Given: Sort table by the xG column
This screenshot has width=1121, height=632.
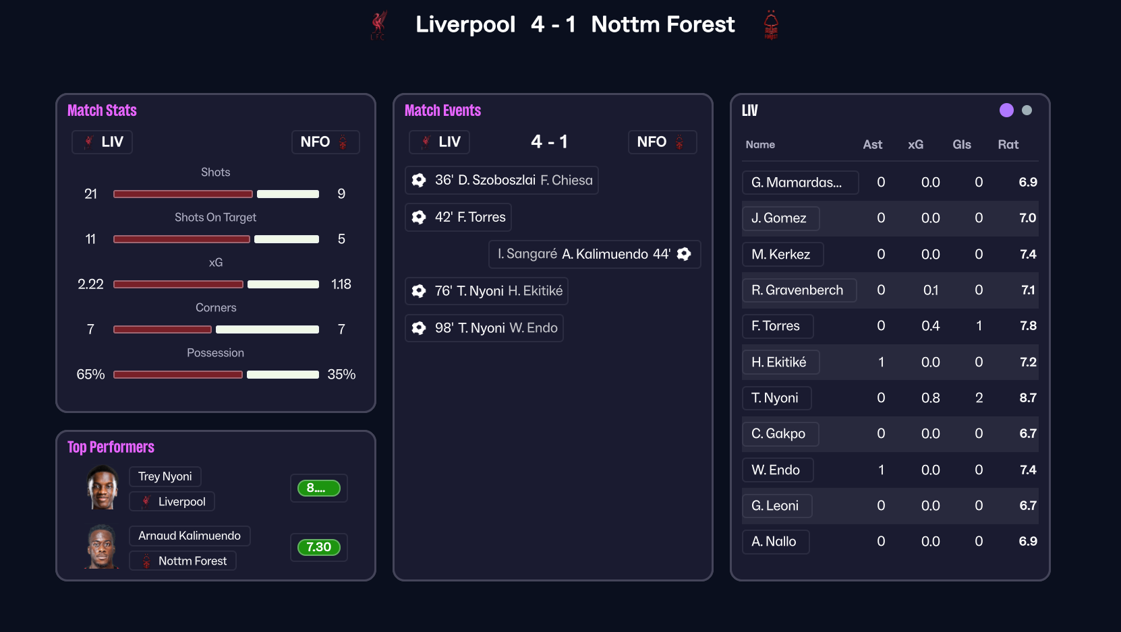Looking at the screenshot, I should tap(915, 144).
